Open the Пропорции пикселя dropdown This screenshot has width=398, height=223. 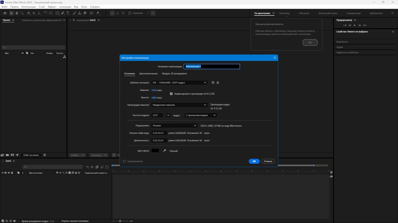179,105
